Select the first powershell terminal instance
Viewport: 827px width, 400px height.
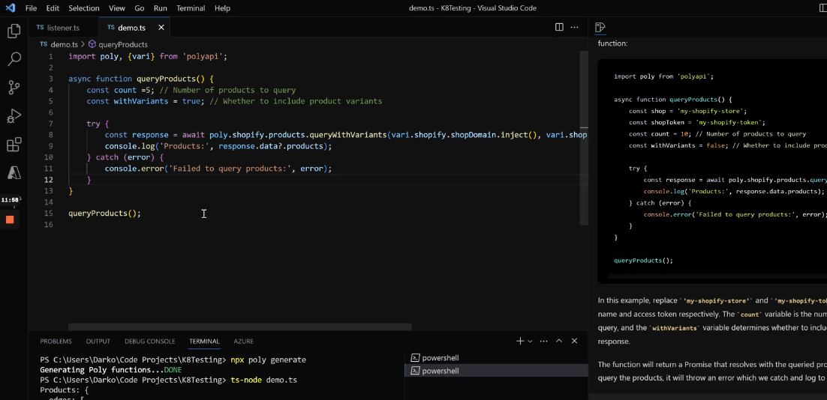coord(440,358)
